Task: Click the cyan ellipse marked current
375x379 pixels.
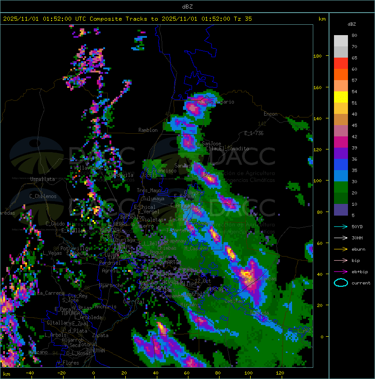Action: pyautogui.click(x=341, y=283)
